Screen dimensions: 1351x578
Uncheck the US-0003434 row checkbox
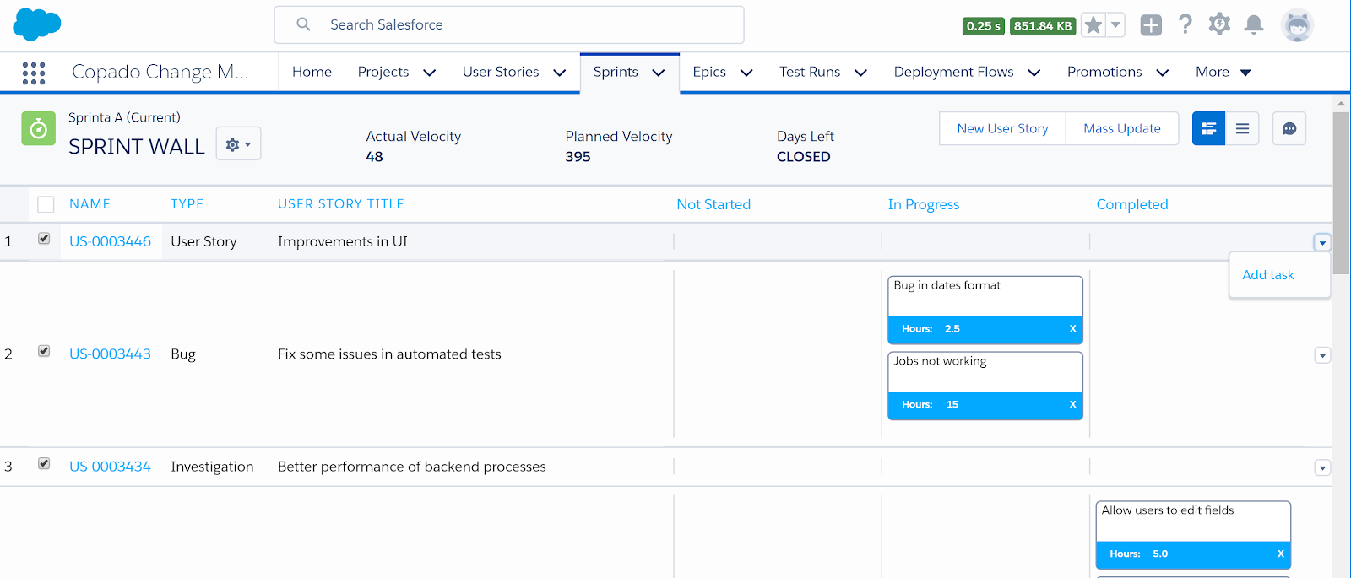44,463
